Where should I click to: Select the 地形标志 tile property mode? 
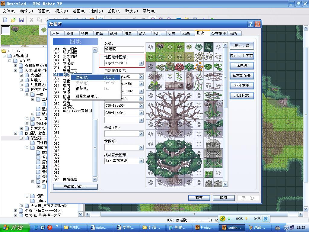(x=242, y=95)
